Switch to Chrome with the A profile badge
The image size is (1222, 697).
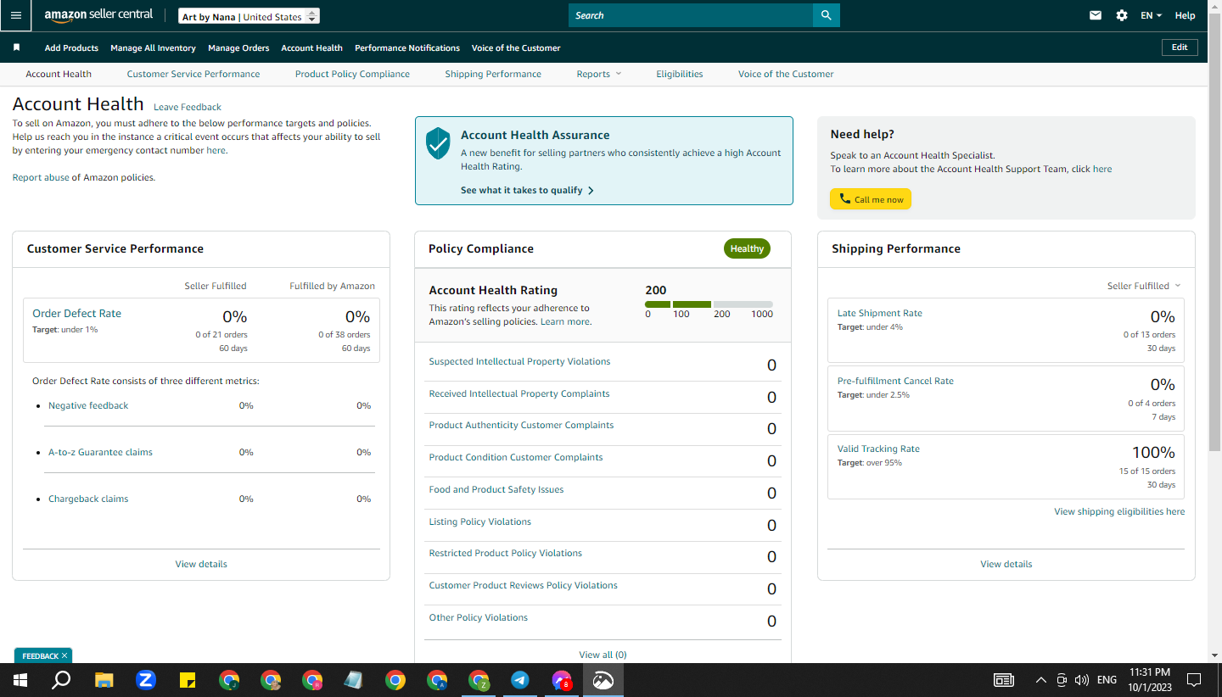pyautogui.click(x=437, y=680)
